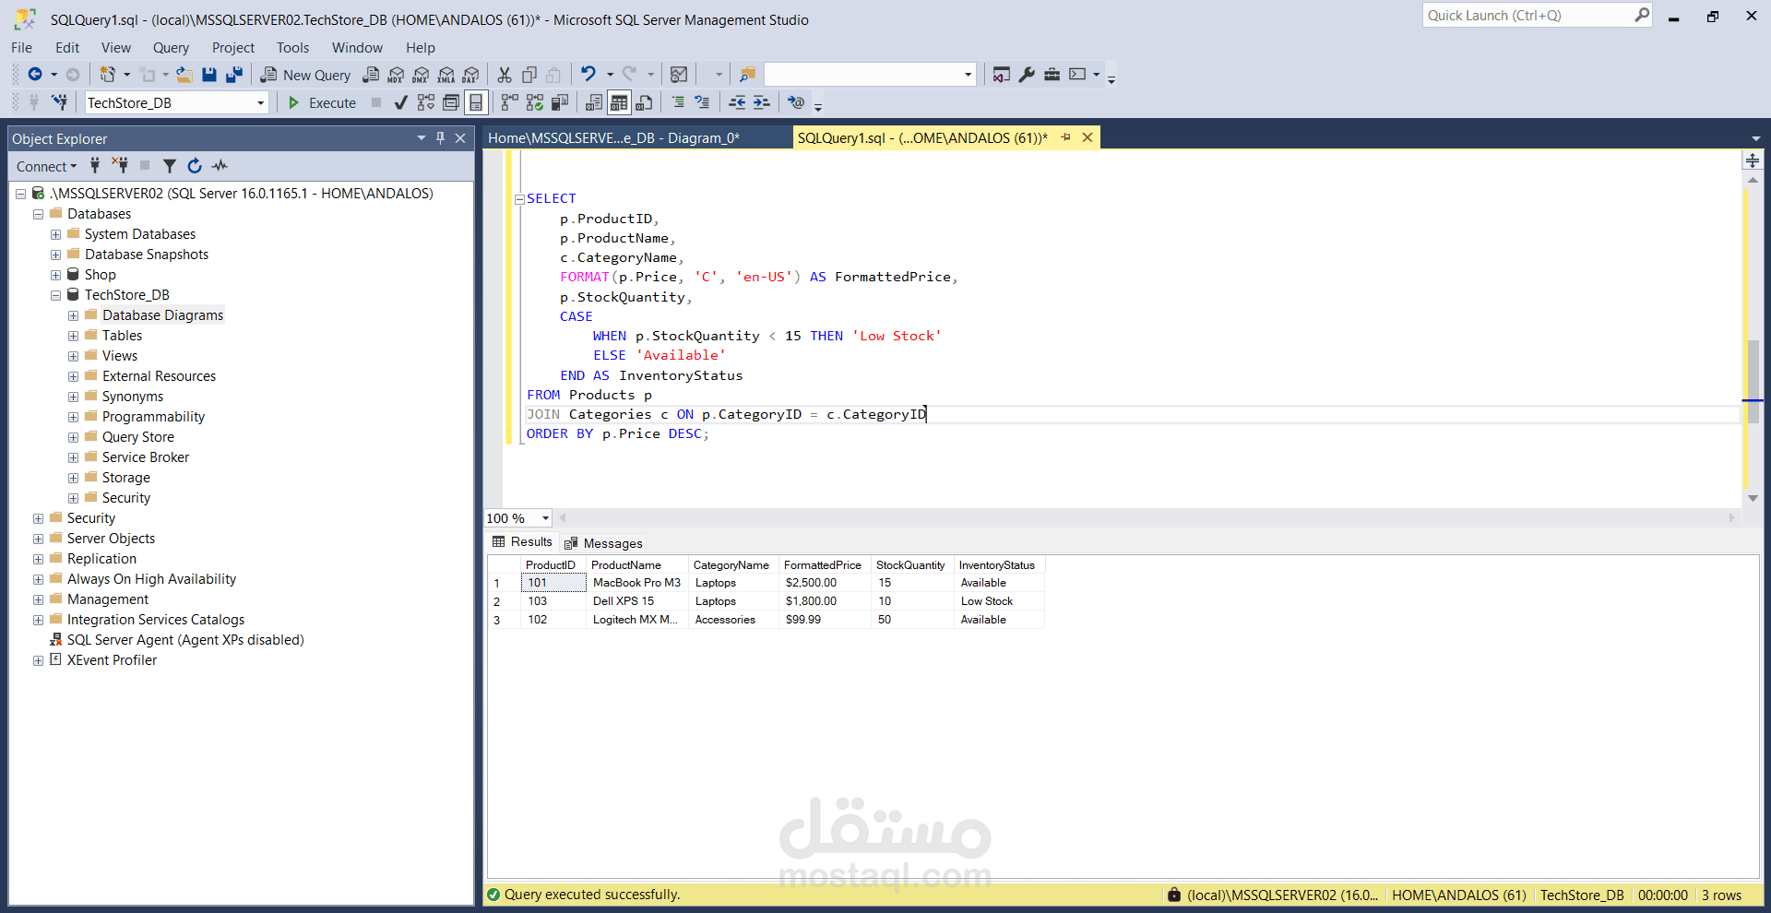The height and width of the screenshot is (913, 1771).
Task: Open the Properties wrench icon
Action: [1027, 75]
